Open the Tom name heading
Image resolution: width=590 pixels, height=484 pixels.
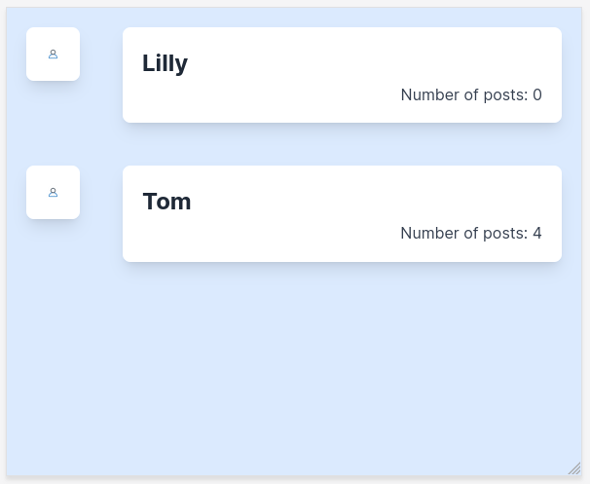[x=166, y=202]
